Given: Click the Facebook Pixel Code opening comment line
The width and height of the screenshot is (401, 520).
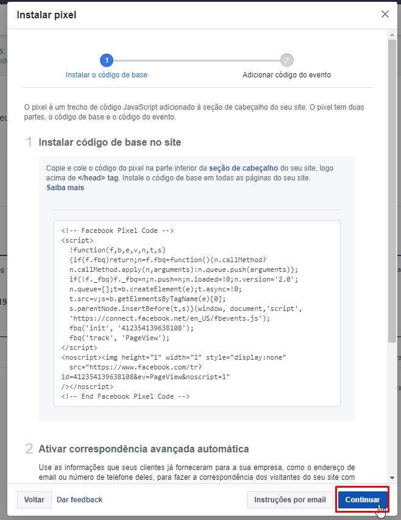Looking at the screenshot, I should (x=118, y=231).
